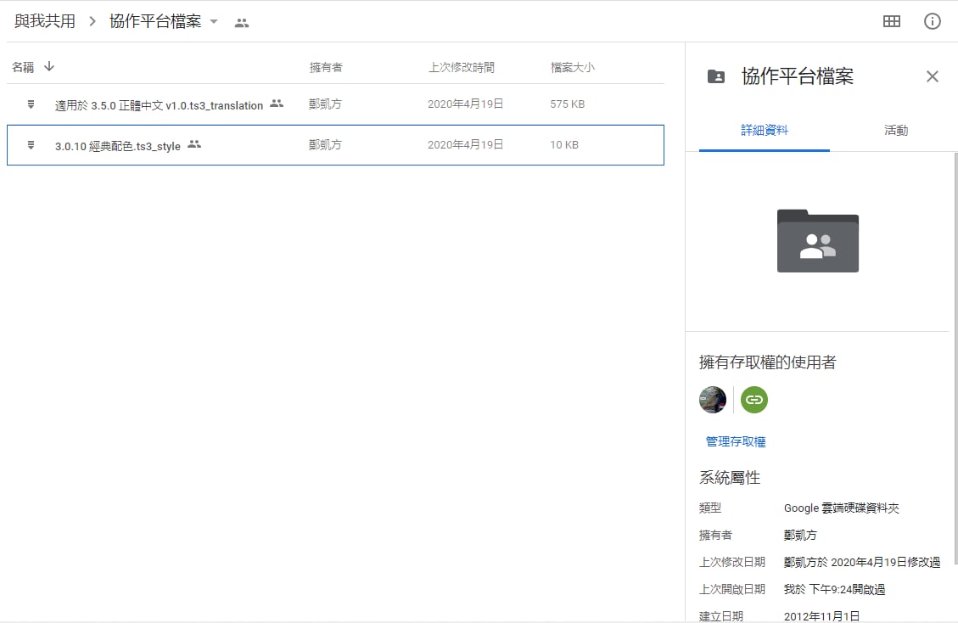Open the 詳細資料 tab

point(764,131)
